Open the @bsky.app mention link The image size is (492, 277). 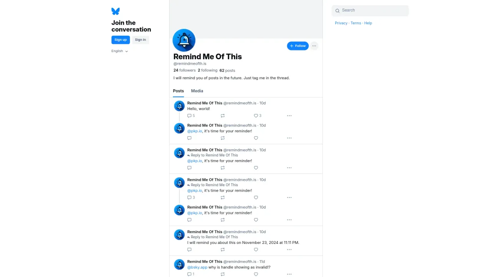[197, 267]
